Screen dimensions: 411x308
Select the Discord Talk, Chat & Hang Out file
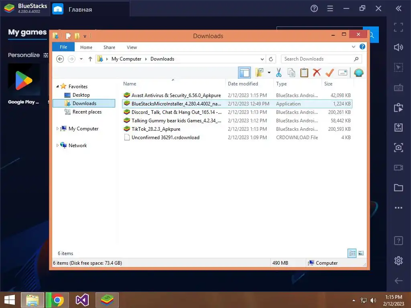237,112
